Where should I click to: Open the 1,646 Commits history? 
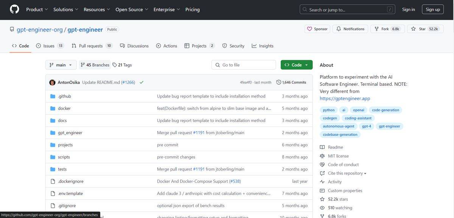point(291,82)
